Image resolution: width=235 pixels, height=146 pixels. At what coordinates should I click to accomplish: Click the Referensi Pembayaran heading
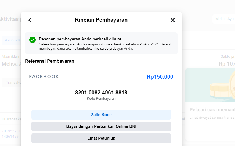[x=49, y=61]
